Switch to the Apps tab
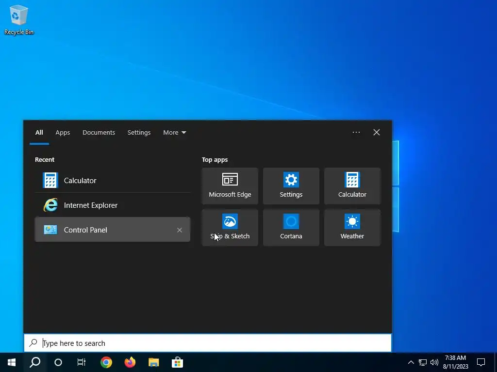Viewport: 497px width, 372px height. (x=63, y=133)
